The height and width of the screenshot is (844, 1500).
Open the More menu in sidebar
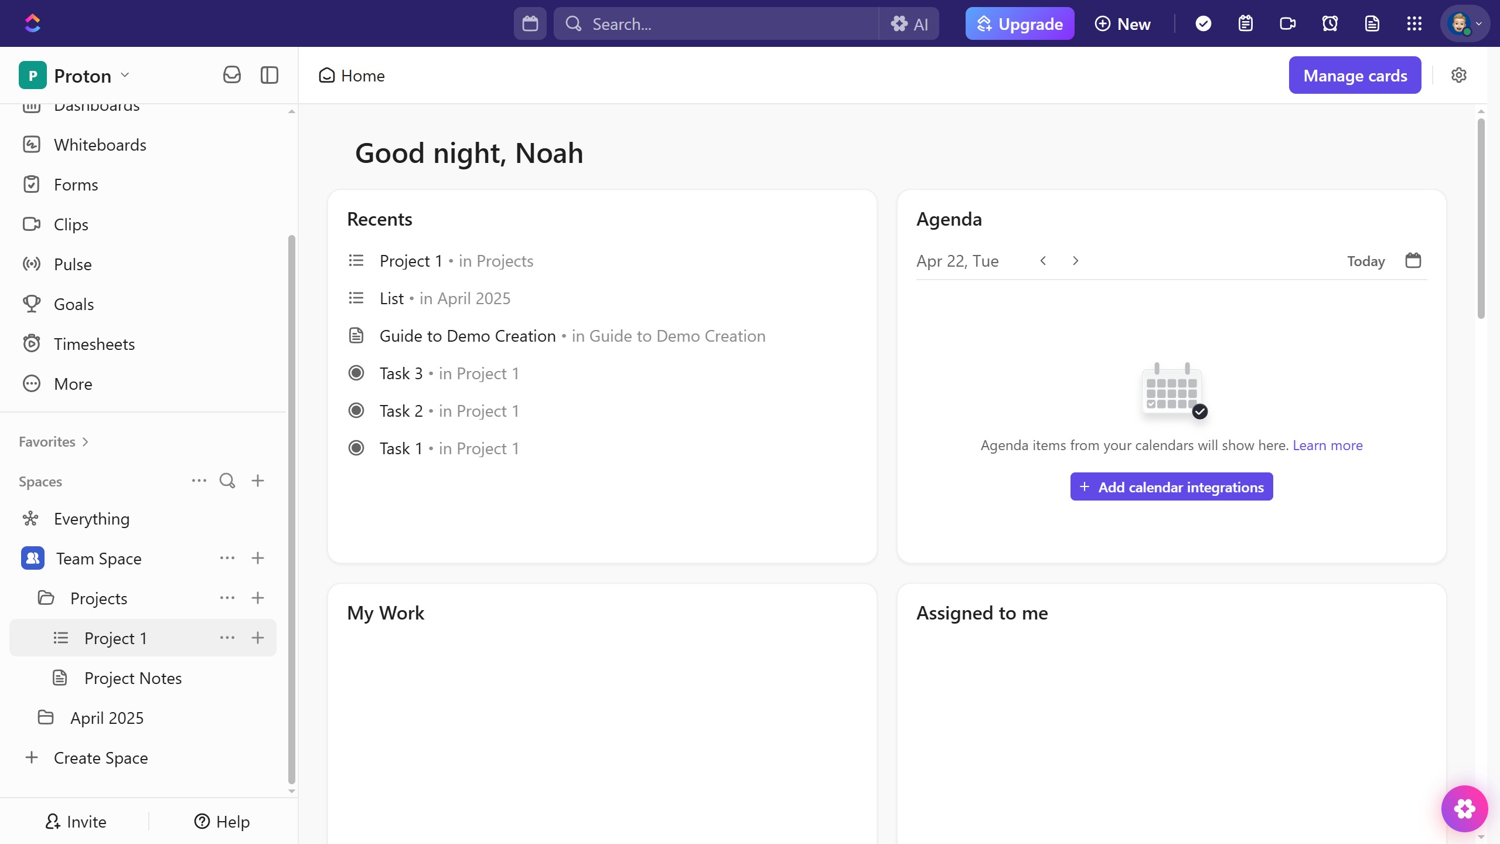coord(72,383)
